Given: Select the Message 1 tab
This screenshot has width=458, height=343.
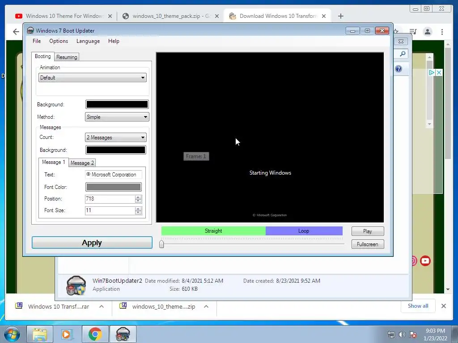Looking at the screenshot, I should (x=54, y=162).
